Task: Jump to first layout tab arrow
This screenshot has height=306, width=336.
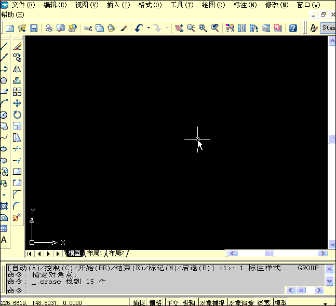Action: coord(30,254)
